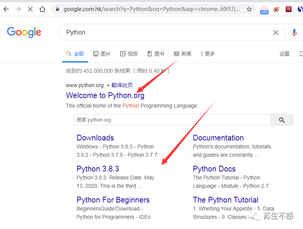The height and width of the screenshot is (229, 303).
Task: Open The Python Tutorial sitelink
Action: pos(225,200)
